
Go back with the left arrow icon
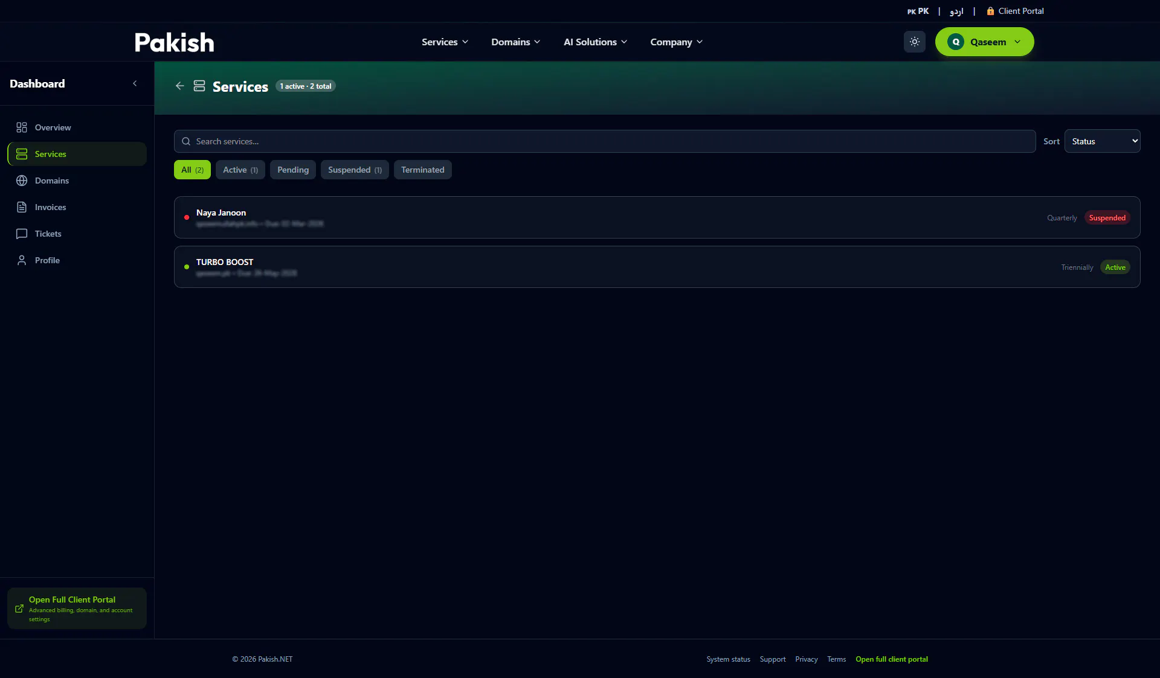point(180,86)
